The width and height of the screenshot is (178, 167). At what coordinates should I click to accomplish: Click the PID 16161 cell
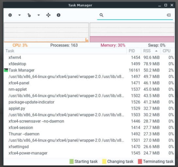tap(134, 70)
